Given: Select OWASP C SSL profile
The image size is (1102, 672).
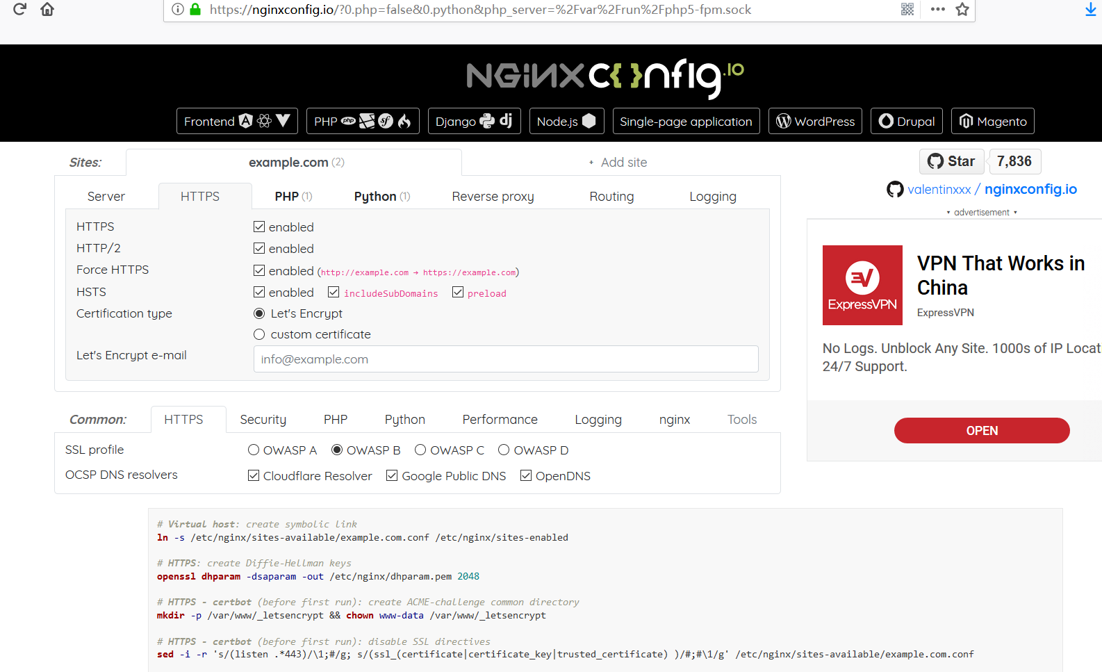Looking at the screenshot, I should (x=420, y=450).
